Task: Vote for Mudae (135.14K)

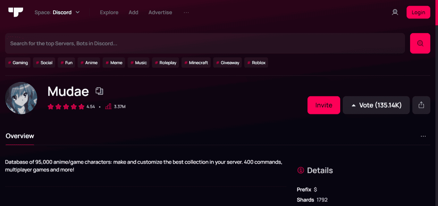Action: (376, 105)
